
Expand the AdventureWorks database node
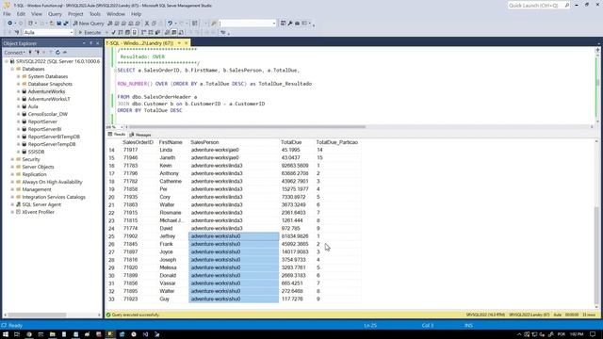tap(19, 91)
